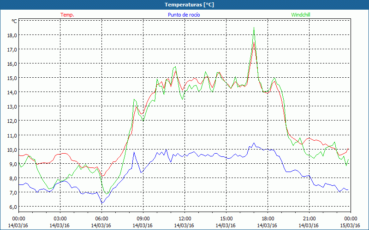Click the green Windchill peak near 17:00

pyautogui.click(x=254, y=28)
